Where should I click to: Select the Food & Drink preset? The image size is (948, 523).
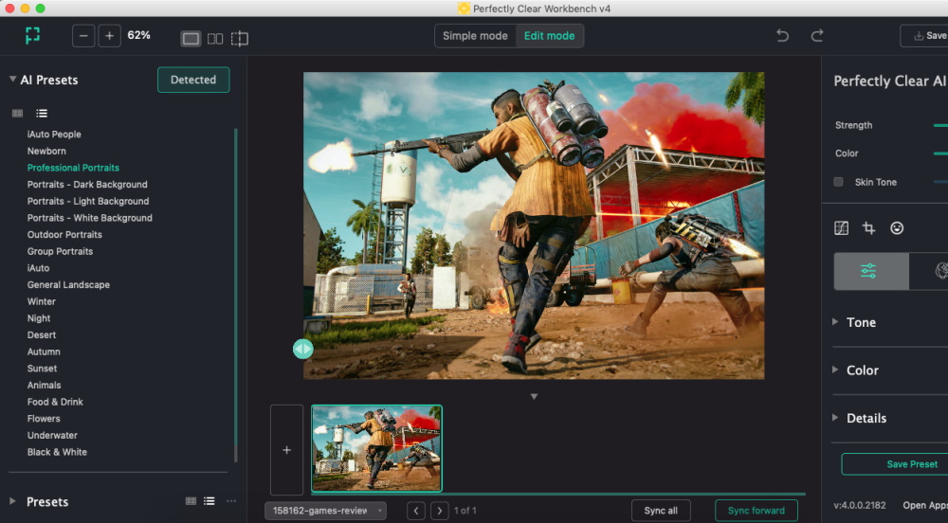55,402
